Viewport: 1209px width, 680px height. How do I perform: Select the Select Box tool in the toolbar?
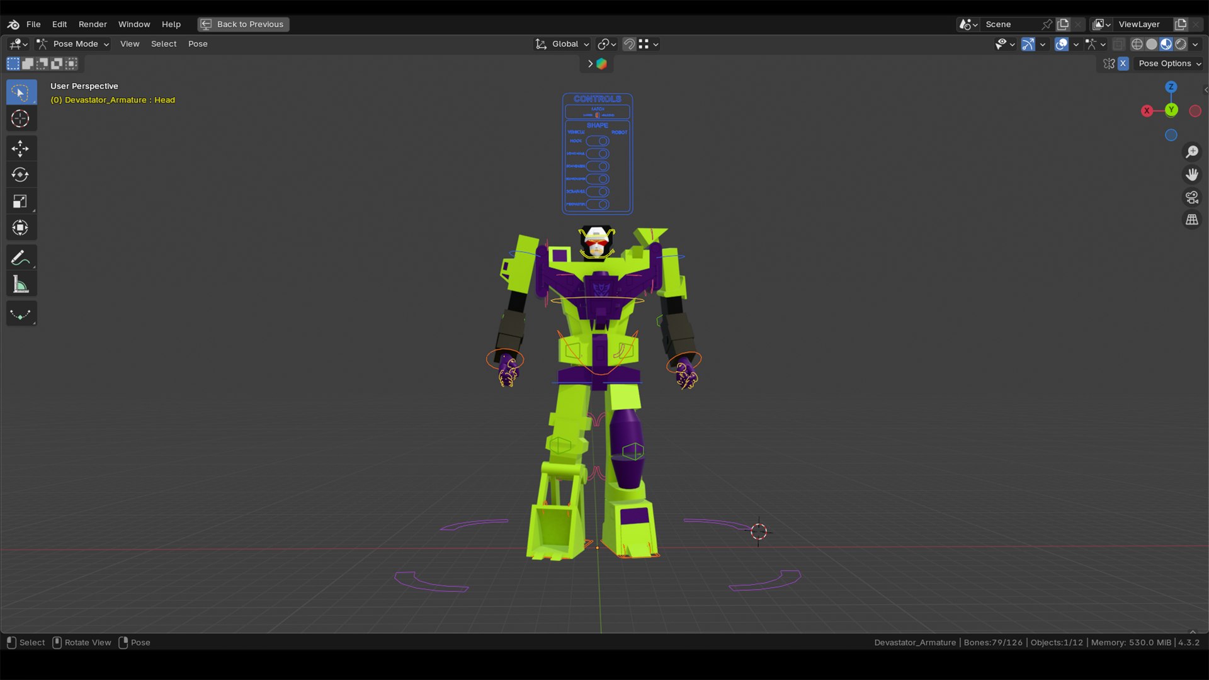[21, 93]
